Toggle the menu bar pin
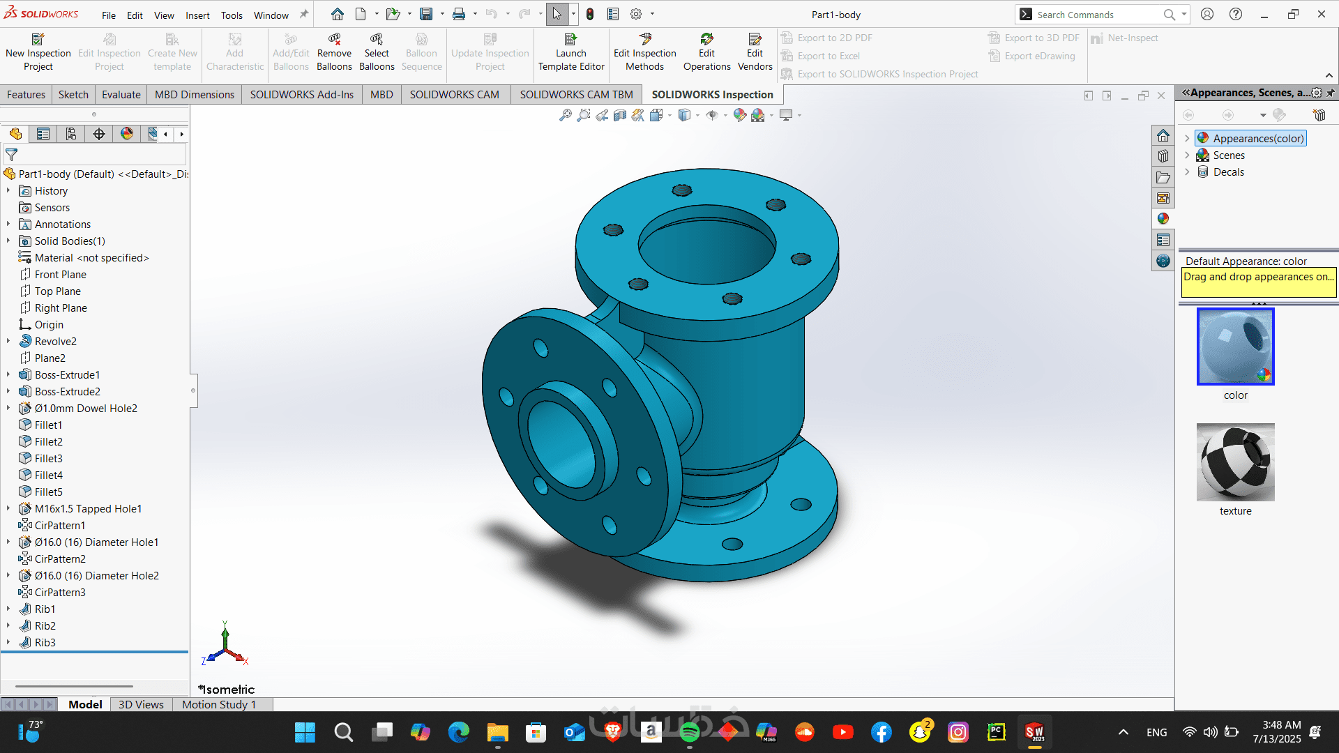 coord(304,15)
